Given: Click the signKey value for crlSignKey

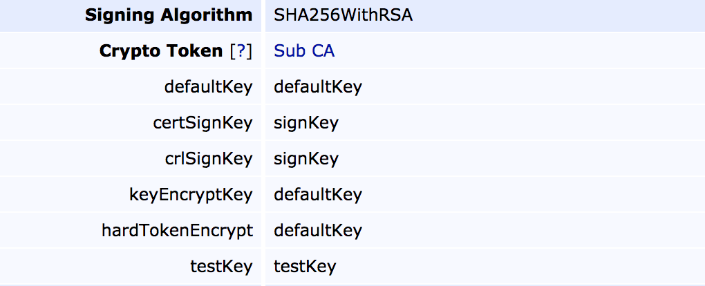Looking at the screenshot, I should coord(306,159).
